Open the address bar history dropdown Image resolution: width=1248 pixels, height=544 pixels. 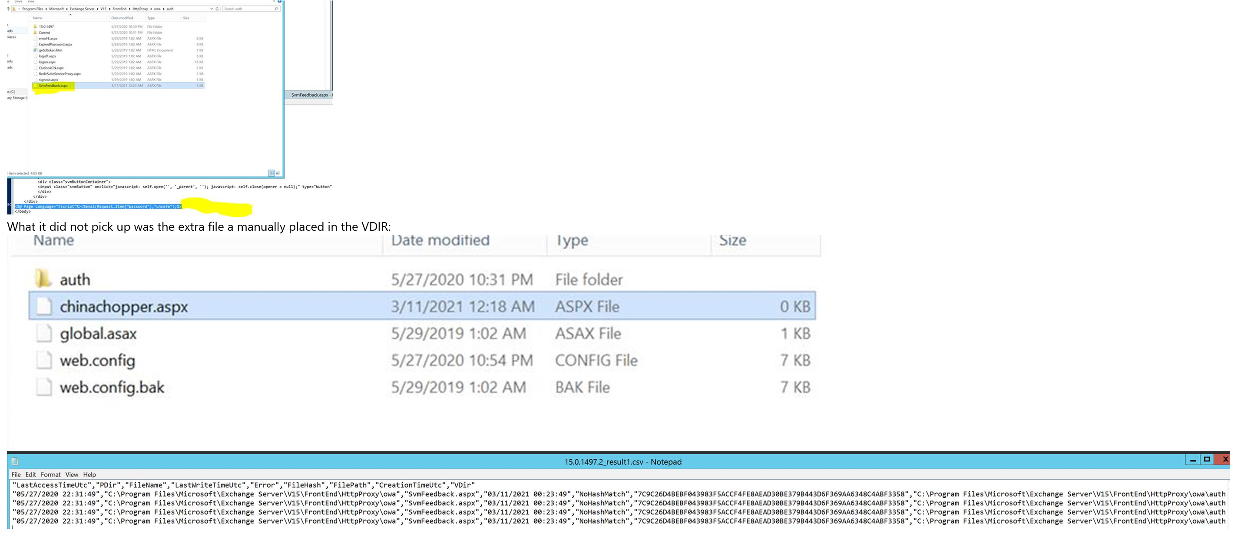coord(212,9)
